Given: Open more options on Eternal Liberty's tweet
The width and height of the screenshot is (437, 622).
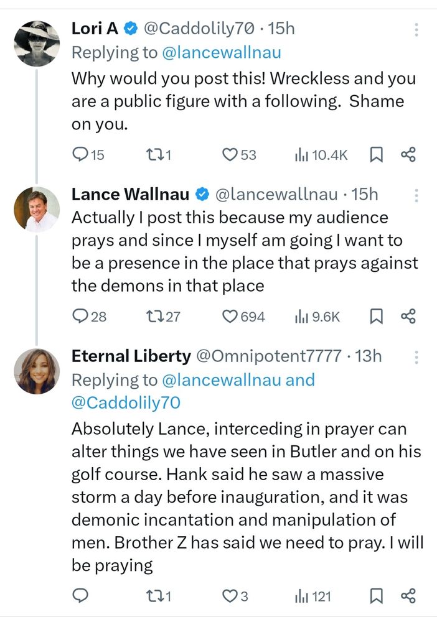Looking at the screenshot, I should click(416, 357).
